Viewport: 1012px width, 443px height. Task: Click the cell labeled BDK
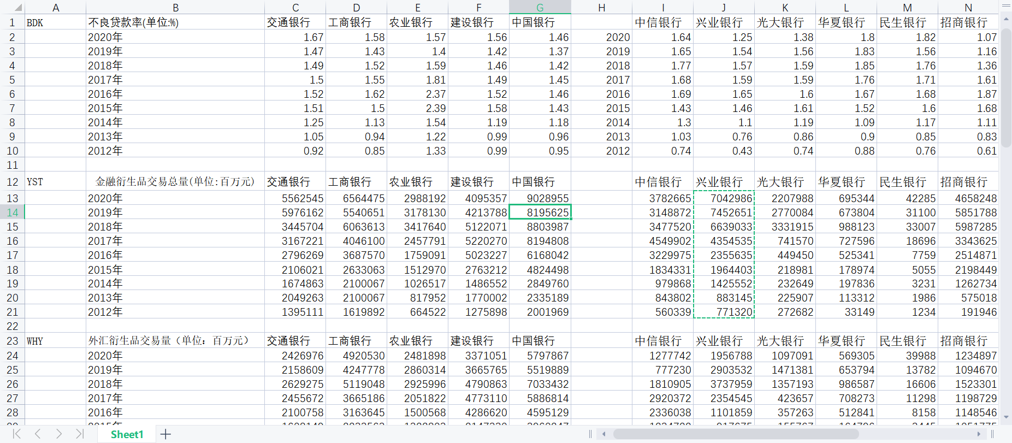(55, 22)
